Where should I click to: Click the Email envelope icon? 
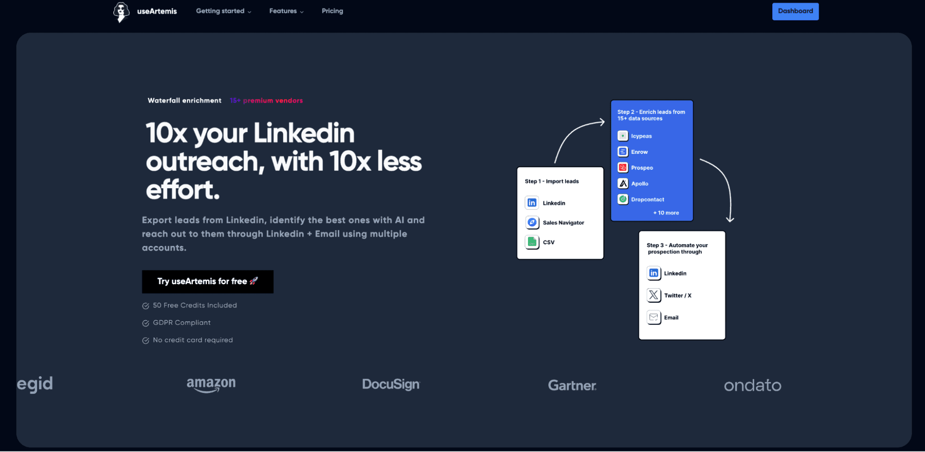pyautogui.click(x=653, y=318)
